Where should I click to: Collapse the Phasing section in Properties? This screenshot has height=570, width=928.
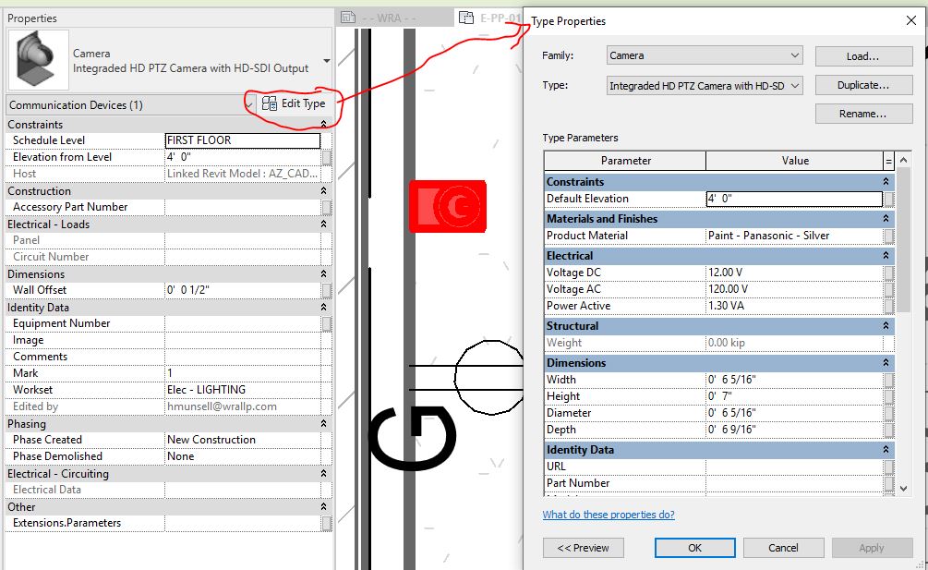click(x=324, y=424)
